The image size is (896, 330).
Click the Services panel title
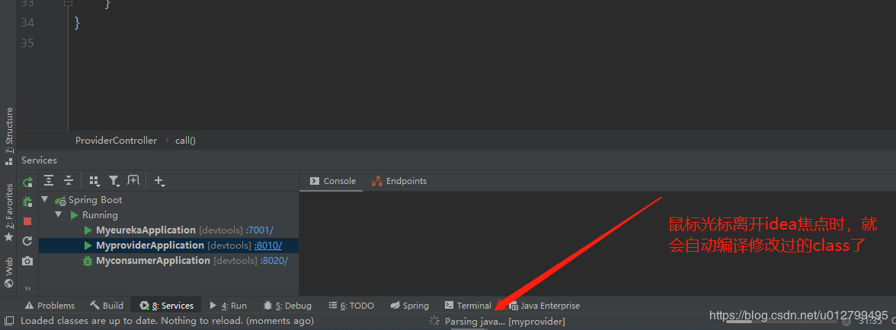coord(40,160)
